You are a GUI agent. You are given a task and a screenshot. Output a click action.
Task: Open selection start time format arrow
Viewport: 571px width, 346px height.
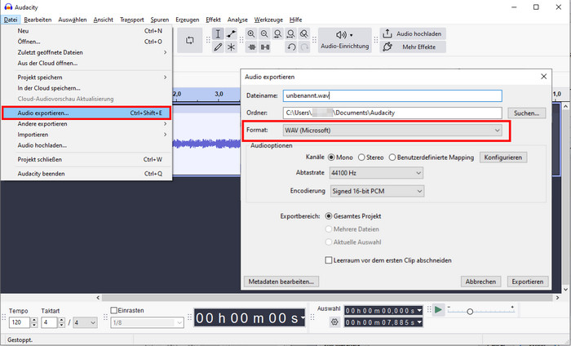pyautogui.click(x=419, y=310)
